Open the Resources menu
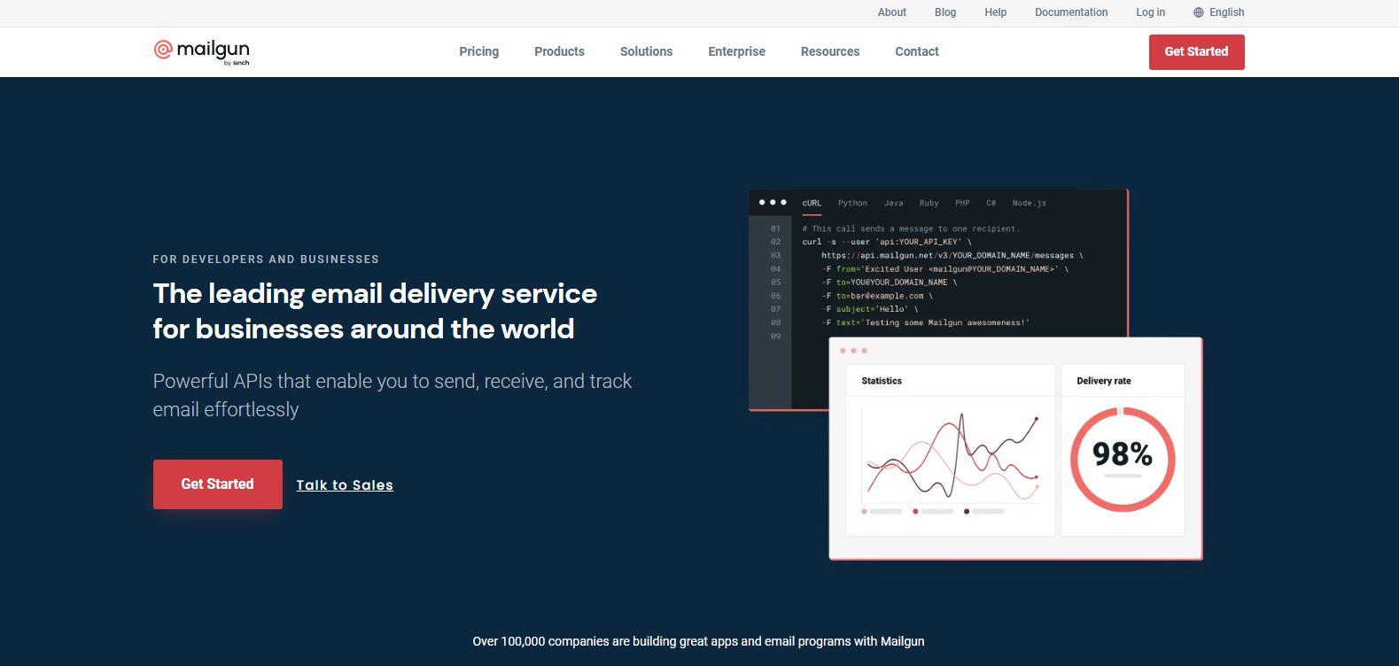Screen dimensions: 1399x666 (x=830, y=51)
